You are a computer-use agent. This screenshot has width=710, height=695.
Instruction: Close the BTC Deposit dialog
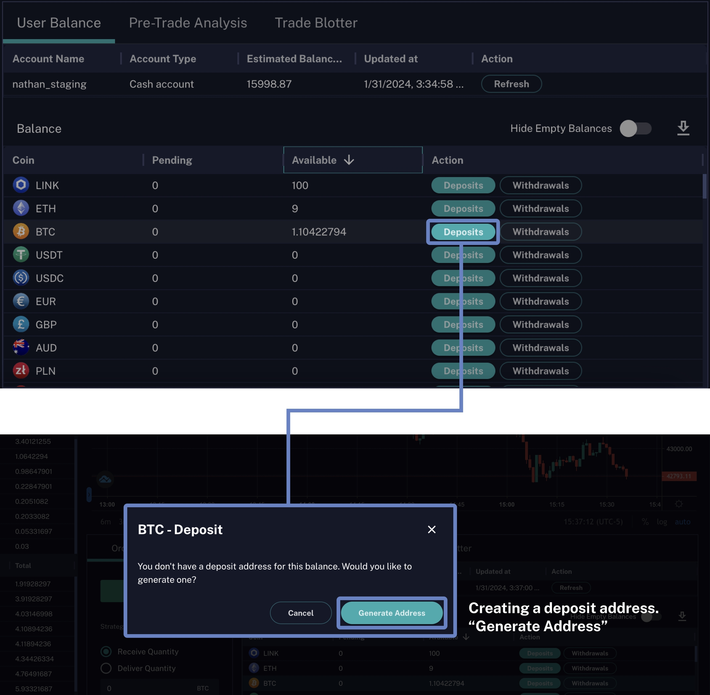click(x=431, y=529)
